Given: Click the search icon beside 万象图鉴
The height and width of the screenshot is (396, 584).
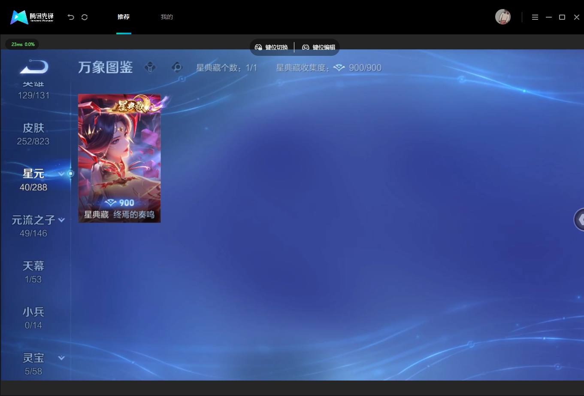Looking at the screenshot, I should click(x=177, y=67).
